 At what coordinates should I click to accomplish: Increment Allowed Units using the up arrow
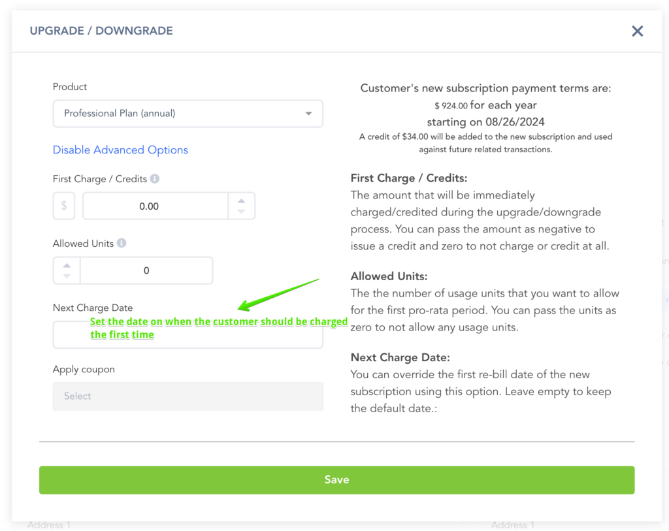67,265
